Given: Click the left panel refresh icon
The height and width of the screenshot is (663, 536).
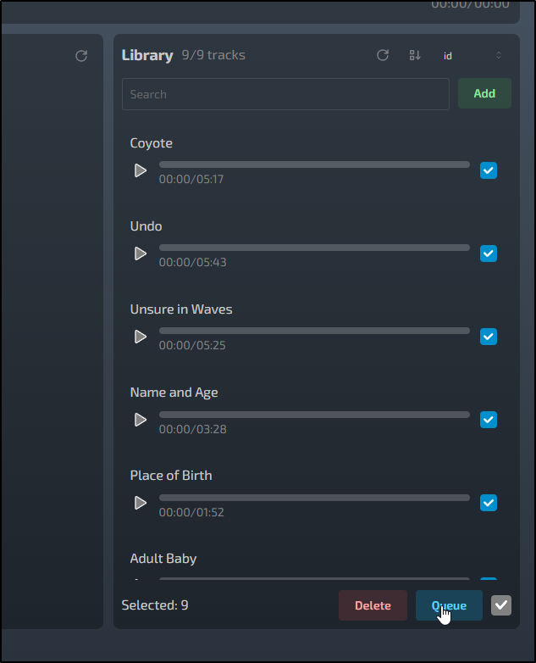Looking at the screenshot, I should 81,56.
